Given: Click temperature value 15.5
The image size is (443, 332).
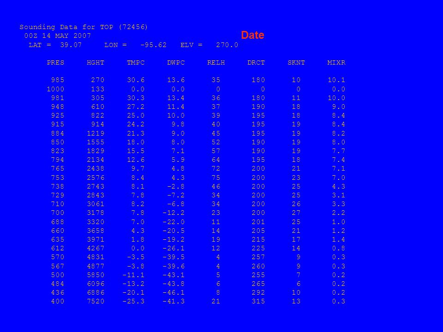Looking at the screenshot, I should tap(136, 151).
